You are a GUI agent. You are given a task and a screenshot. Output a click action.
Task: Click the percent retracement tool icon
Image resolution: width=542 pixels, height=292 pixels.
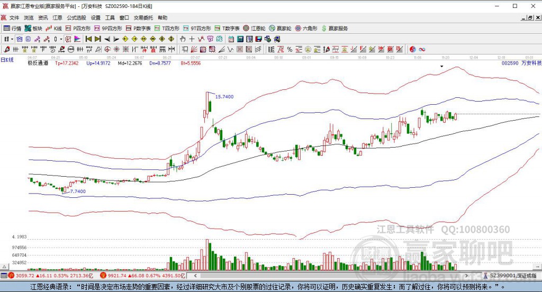(290, 49)
